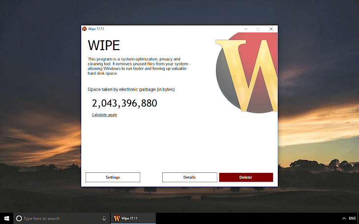Image resolution: width=359 pixels, height=224 pixels.
Task: Click the WIPE heading text
Action: click(x=104, y=45)
